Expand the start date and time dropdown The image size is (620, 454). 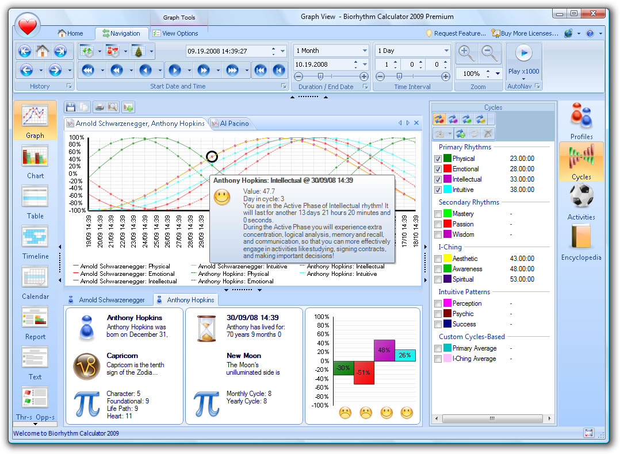[x=283, y=51]
